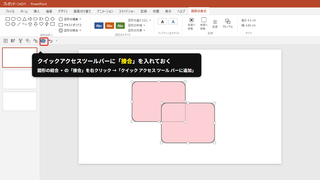Viewport: 320px width, 180px height.
Task: Click the テキストボックス button
Action: (70, 25)
